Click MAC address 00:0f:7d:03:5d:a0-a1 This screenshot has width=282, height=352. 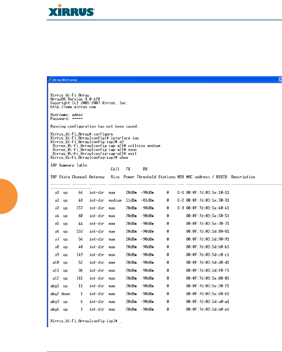(x=208, y=302)
